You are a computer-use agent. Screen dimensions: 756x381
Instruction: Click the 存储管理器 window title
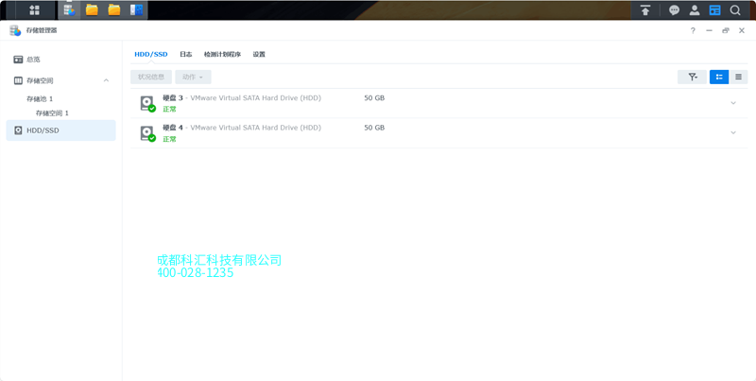[42, 30]
